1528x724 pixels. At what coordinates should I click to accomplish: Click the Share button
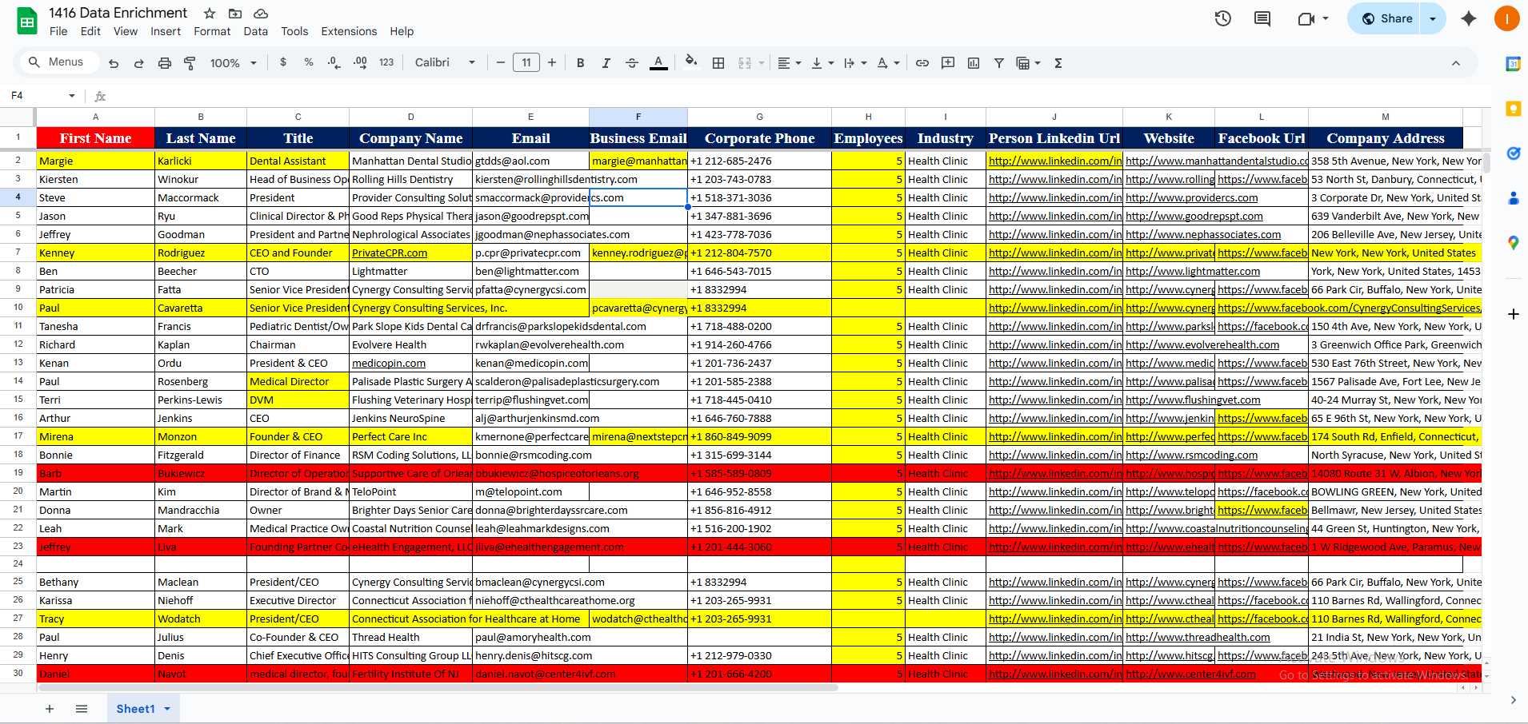coord(1386,18)
